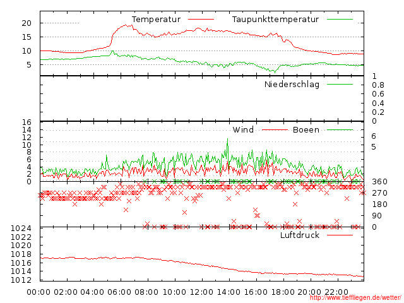Open the tieffliegen.de/wetter link
The width and height of the screenshot is (404, 303).
coord(355,298)
